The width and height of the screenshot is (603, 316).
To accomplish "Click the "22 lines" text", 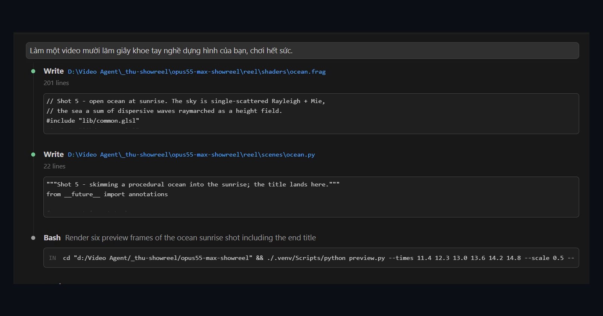I will tap(54, 166).
